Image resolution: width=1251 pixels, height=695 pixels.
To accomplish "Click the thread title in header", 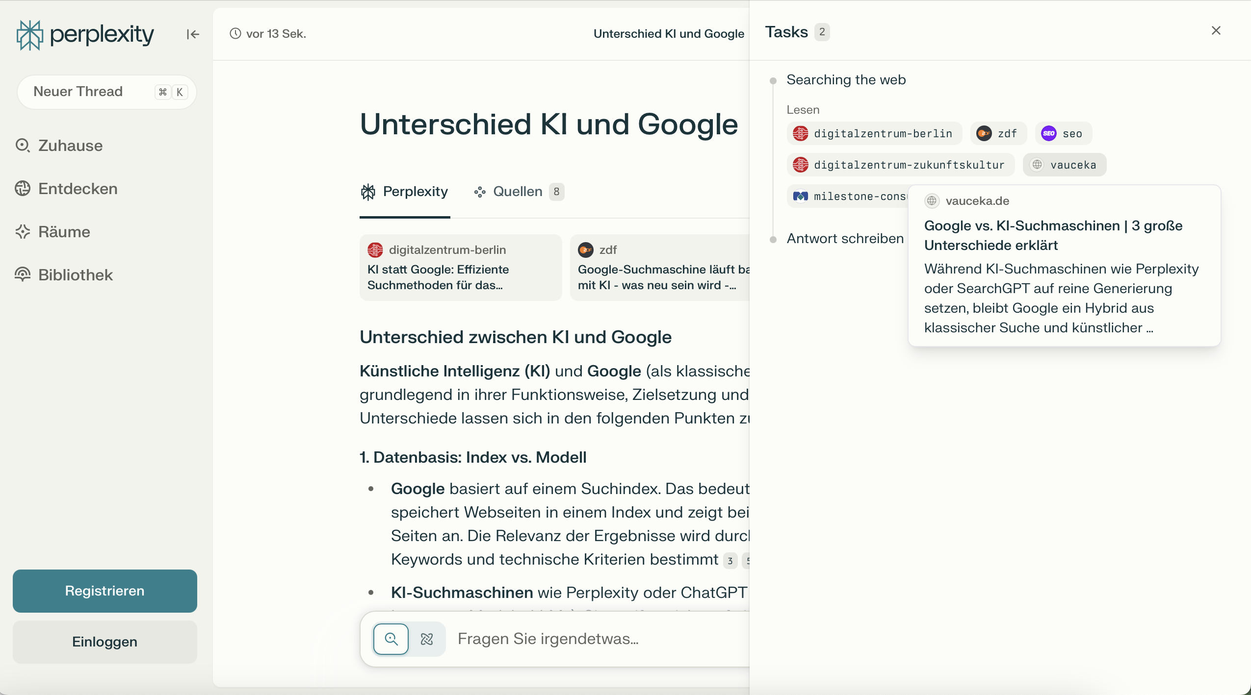I will [x=669, y=33].
